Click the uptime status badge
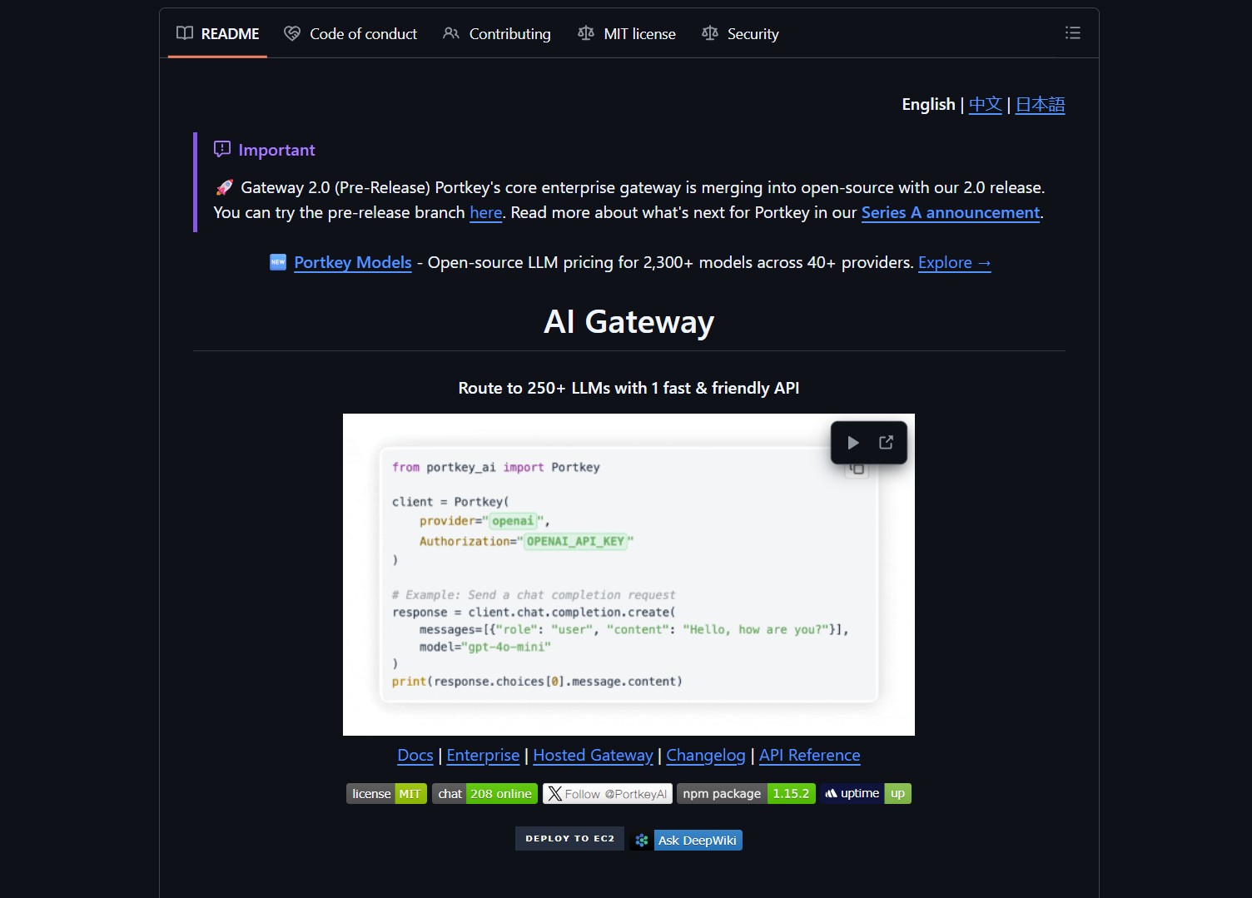Screen dimensions: 1252x898 point(866,794)
